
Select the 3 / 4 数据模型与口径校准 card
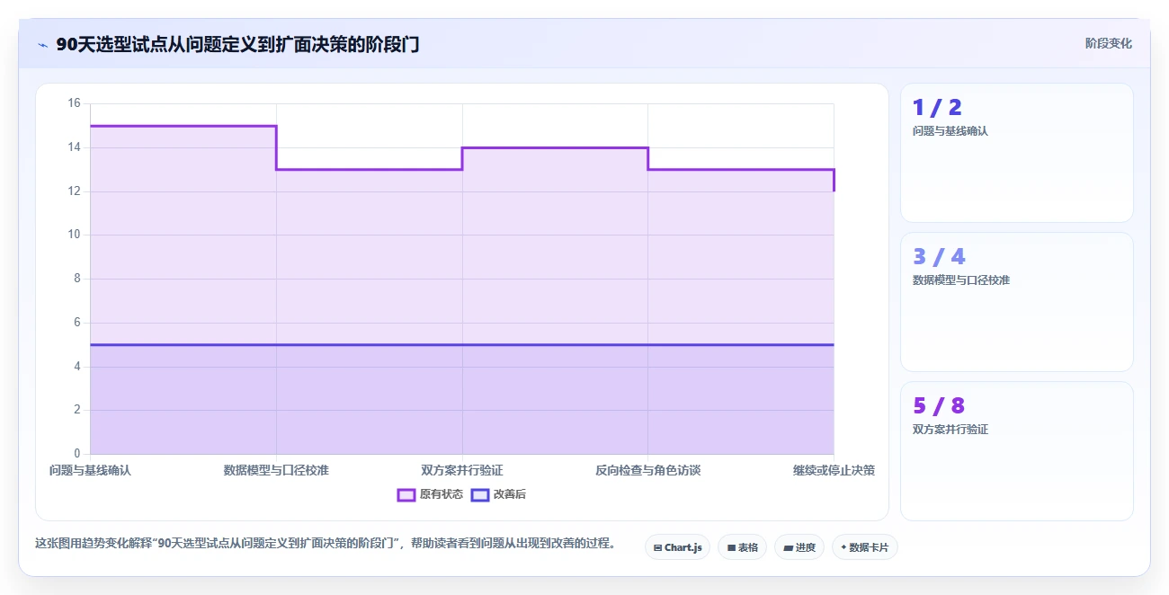click(x=1017, y=302)
